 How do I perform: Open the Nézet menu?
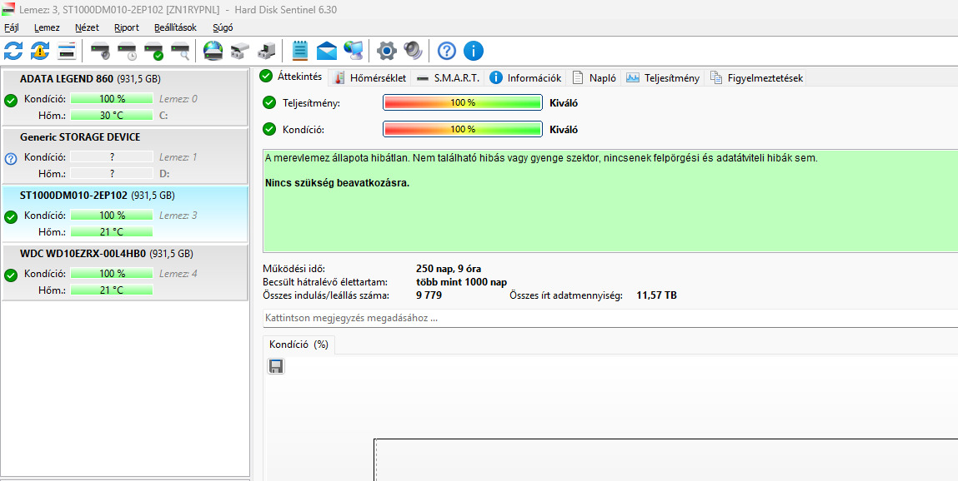point(87,27)
